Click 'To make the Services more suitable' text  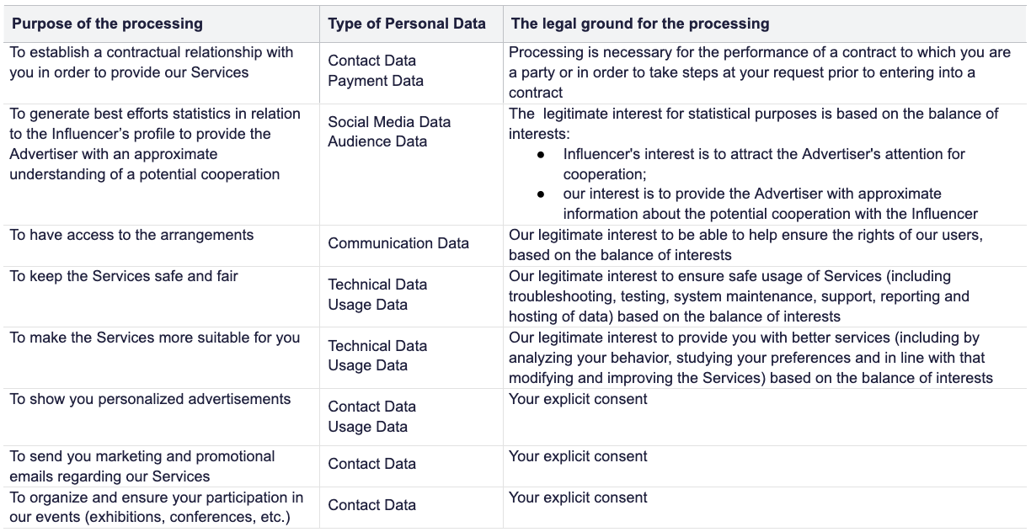155,338
